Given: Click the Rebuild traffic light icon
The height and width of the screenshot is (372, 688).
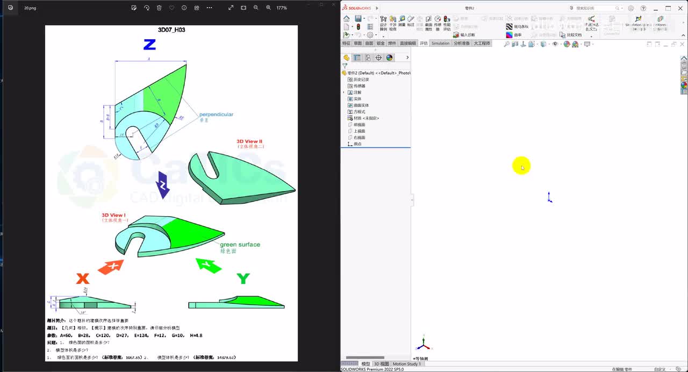Looking at the screenshot, I should pyautogui.click(x=359, y=26).
